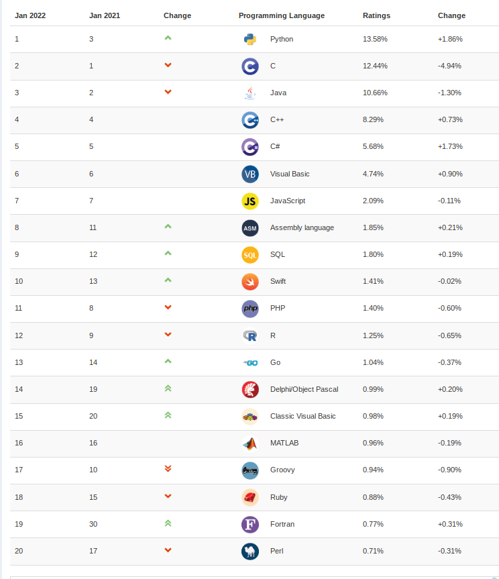Click the Programming Language column header
This screenshot has width=499, height=579.
(282, 15)
